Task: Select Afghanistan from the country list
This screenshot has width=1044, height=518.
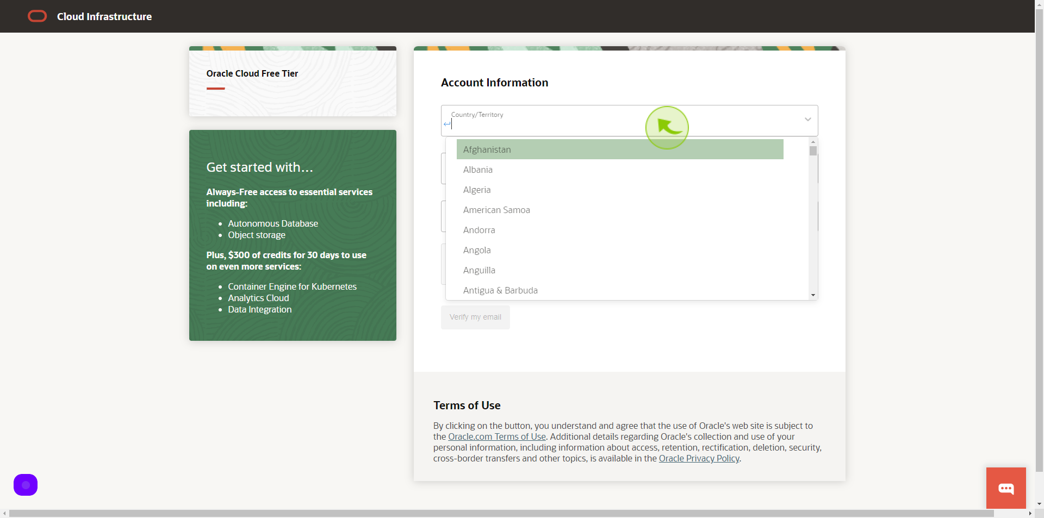Action: (x=620, y=149)
